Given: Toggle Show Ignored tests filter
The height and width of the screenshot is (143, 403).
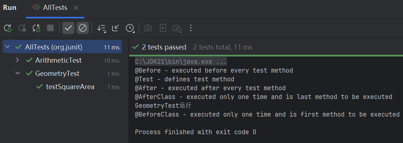Looking at the screenshot, I should click(x=83, y=28).
